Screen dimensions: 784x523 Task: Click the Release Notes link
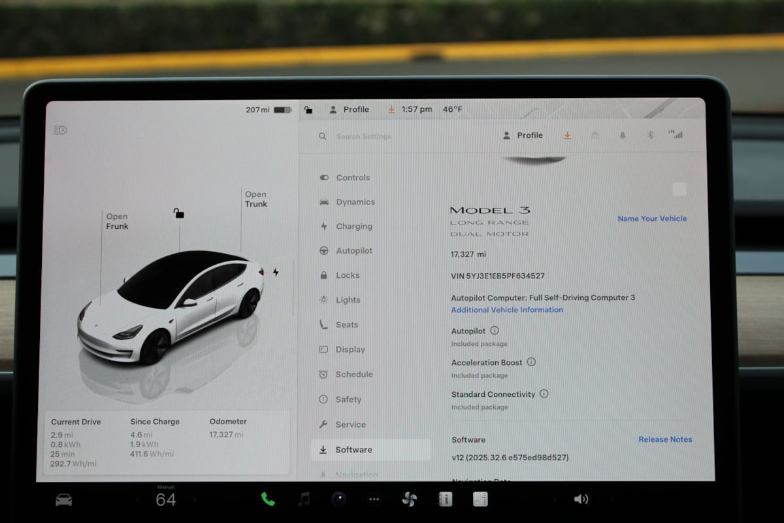coord(665,439)
